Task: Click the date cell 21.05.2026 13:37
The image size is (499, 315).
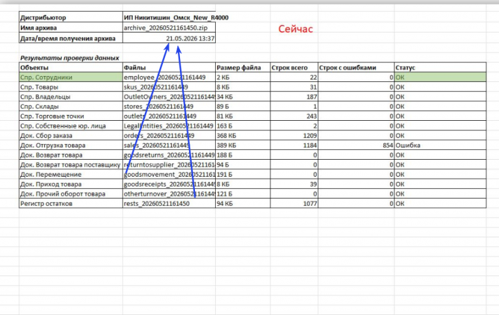Action: pyautogui.click(x=169, y=38)
